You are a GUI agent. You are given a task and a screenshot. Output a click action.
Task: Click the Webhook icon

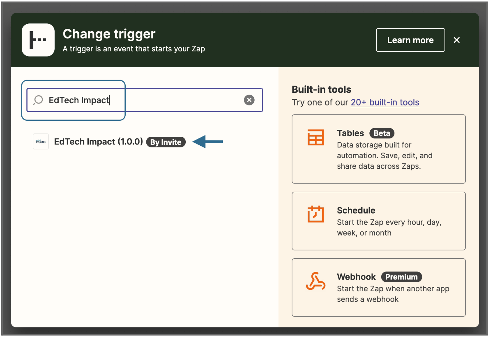click(x=316, y=281)
